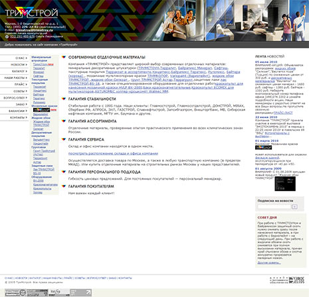Viewport: 309px width, 297px height.
Task: Click the Тримколор logo image in sidebar catalog
Action: [41, 110]
